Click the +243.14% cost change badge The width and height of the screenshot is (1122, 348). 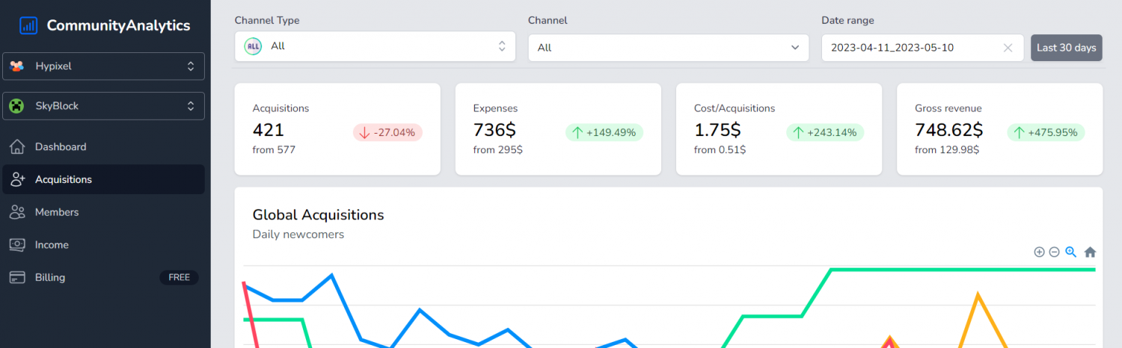[825, 132]
